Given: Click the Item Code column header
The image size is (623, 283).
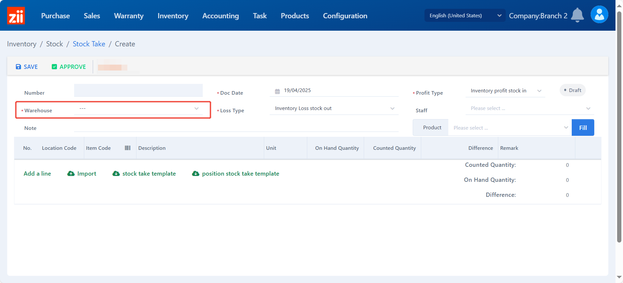Looking at the screenshot, I should (x=98, y=148).
